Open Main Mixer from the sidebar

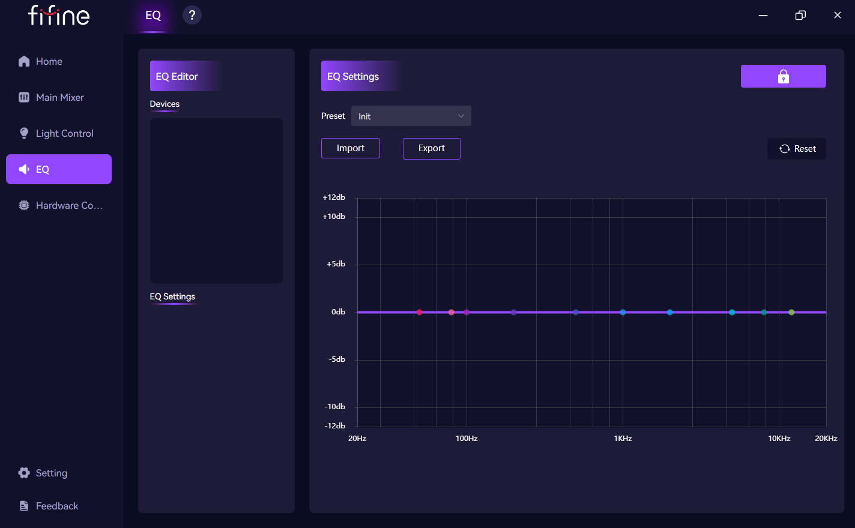coord(59,97)
